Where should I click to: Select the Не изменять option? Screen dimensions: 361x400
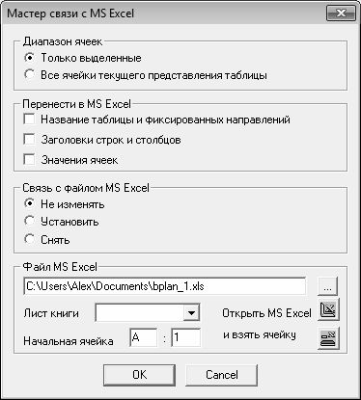tap(29, 203)
